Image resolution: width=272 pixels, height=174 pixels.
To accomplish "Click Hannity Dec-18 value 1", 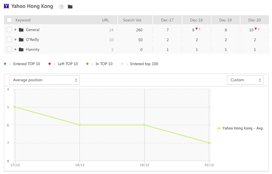I will pyautogui.click(x=197, y=50).
